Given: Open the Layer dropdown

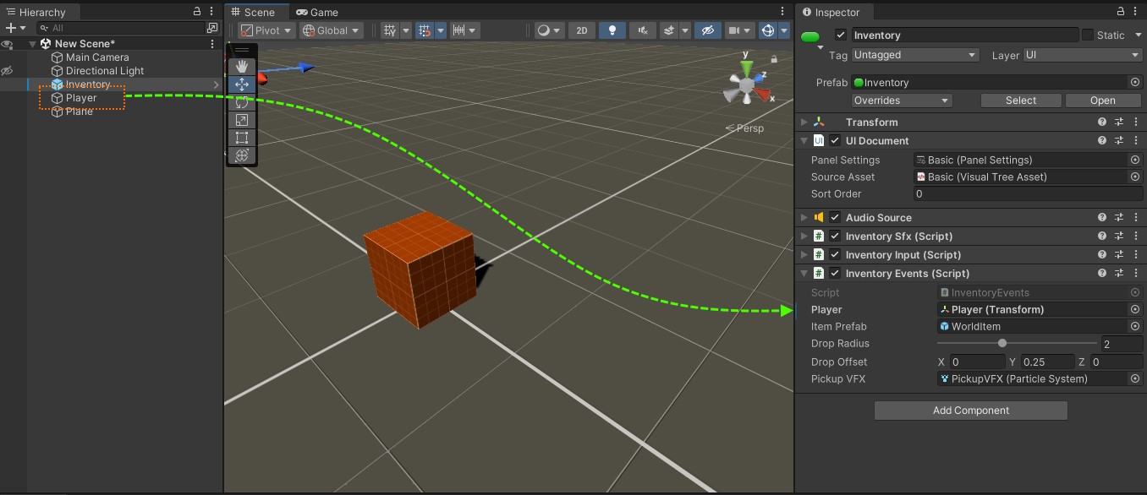Looking at the screenshot, I should 1083,55.
